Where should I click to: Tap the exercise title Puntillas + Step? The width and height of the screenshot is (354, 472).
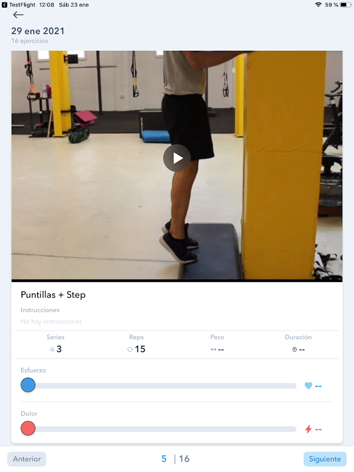click(53, 294)
